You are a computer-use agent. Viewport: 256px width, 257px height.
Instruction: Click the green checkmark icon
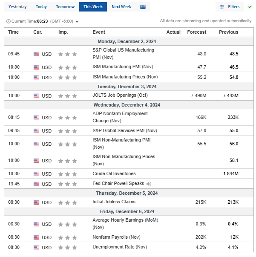pyautogui.click(x=250, y=7)
